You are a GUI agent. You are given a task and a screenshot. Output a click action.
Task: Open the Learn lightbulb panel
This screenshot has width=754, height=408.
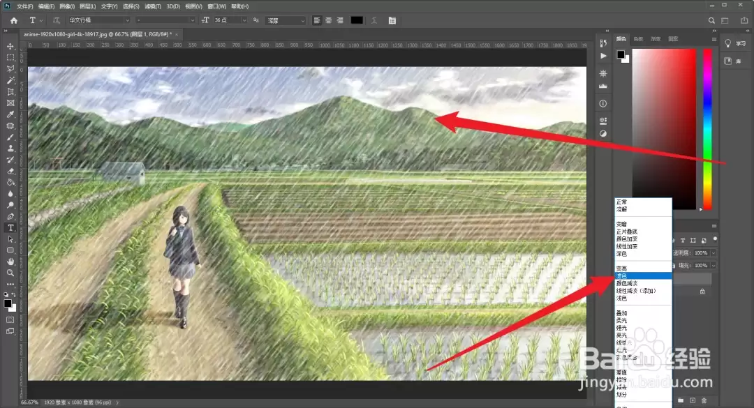coord(728,43)
